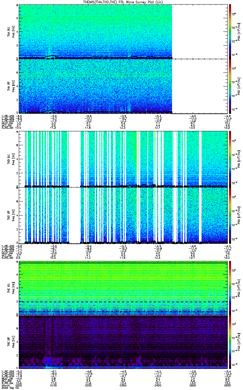Viewport: 243px width, 390px height.
Task: Click the R_RE_SM row label under THD panels
Action: (7, 258)
